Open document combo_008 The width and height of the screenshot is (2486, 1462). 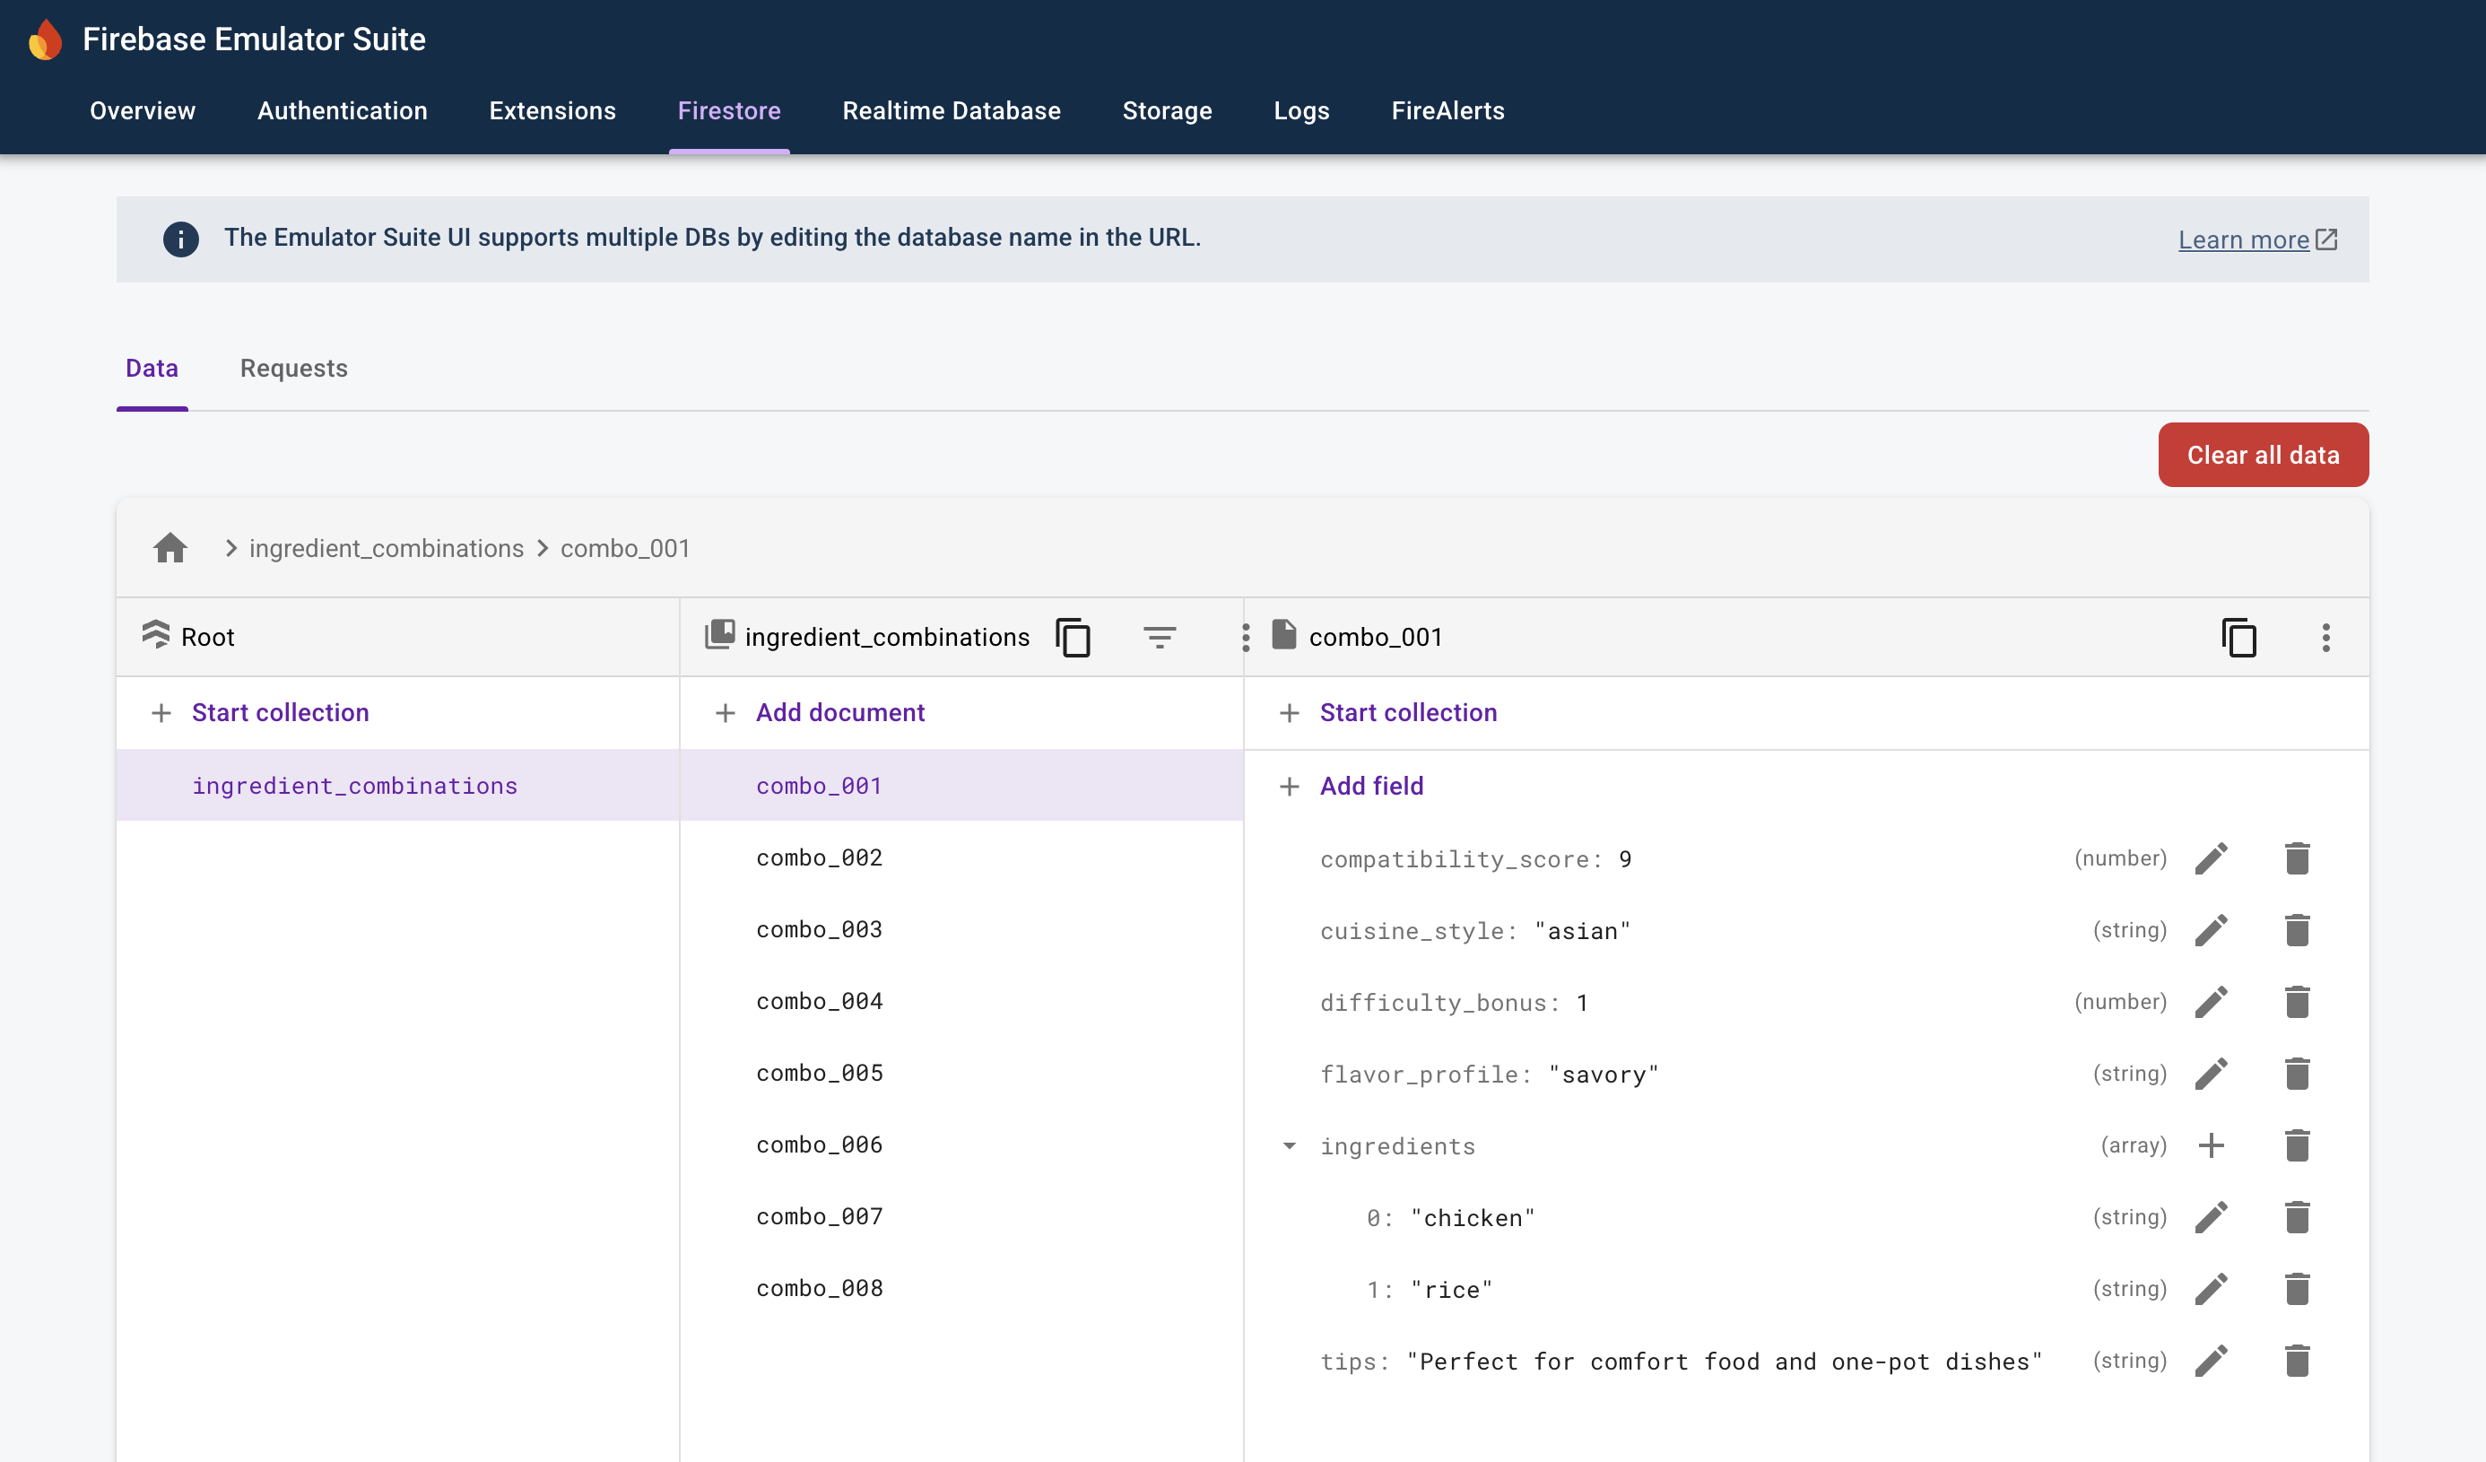[960, 1288]
